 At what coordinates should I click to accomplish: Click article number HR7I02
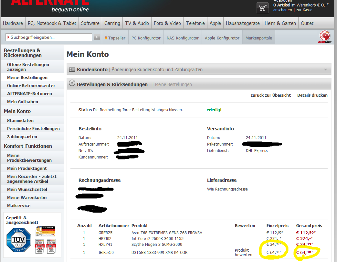click(105, 239)
